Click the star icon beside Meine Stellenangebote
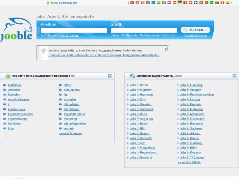Screen dimensions: 239x179 (48, 3)
